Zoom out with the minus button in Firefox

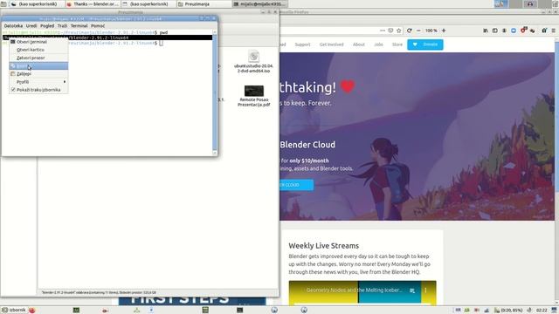click(x=418, y=31)
